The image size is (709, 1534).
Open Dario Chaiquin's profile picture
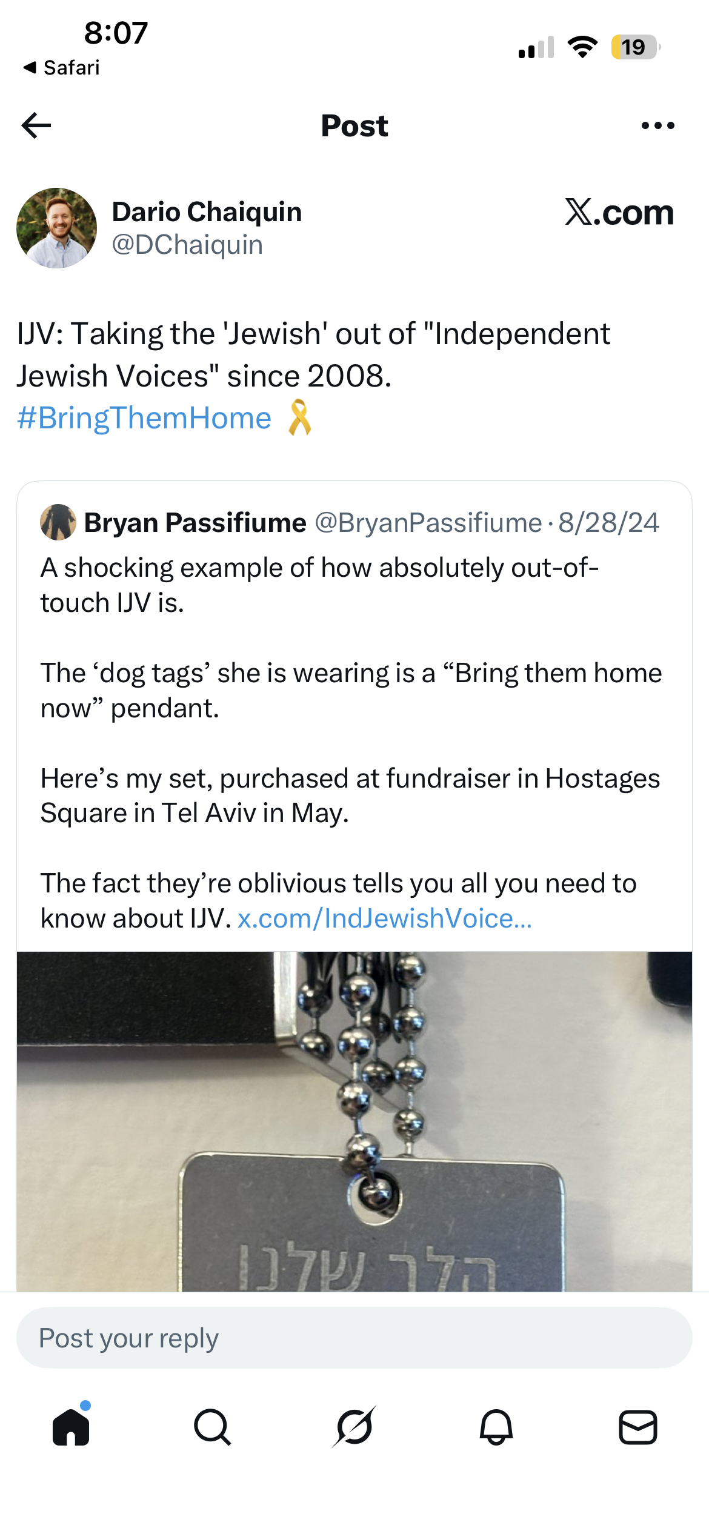coord(56,228)
